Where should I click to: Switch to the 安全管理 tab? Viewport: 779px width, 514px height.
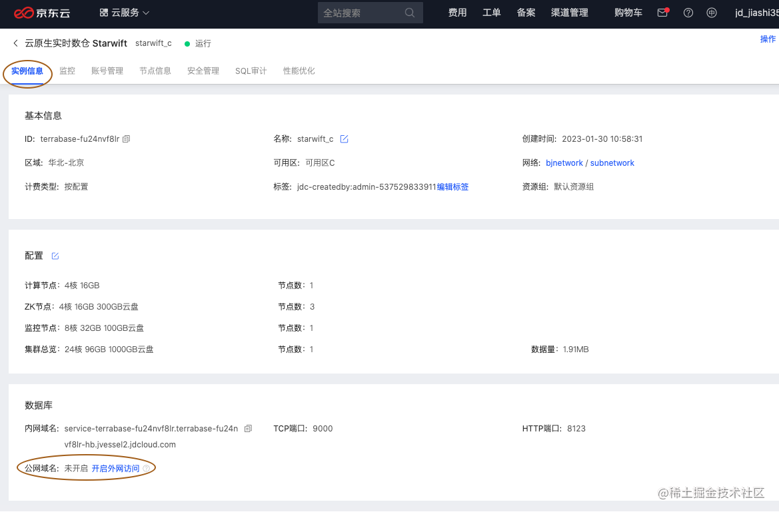(x=203, y=71)
